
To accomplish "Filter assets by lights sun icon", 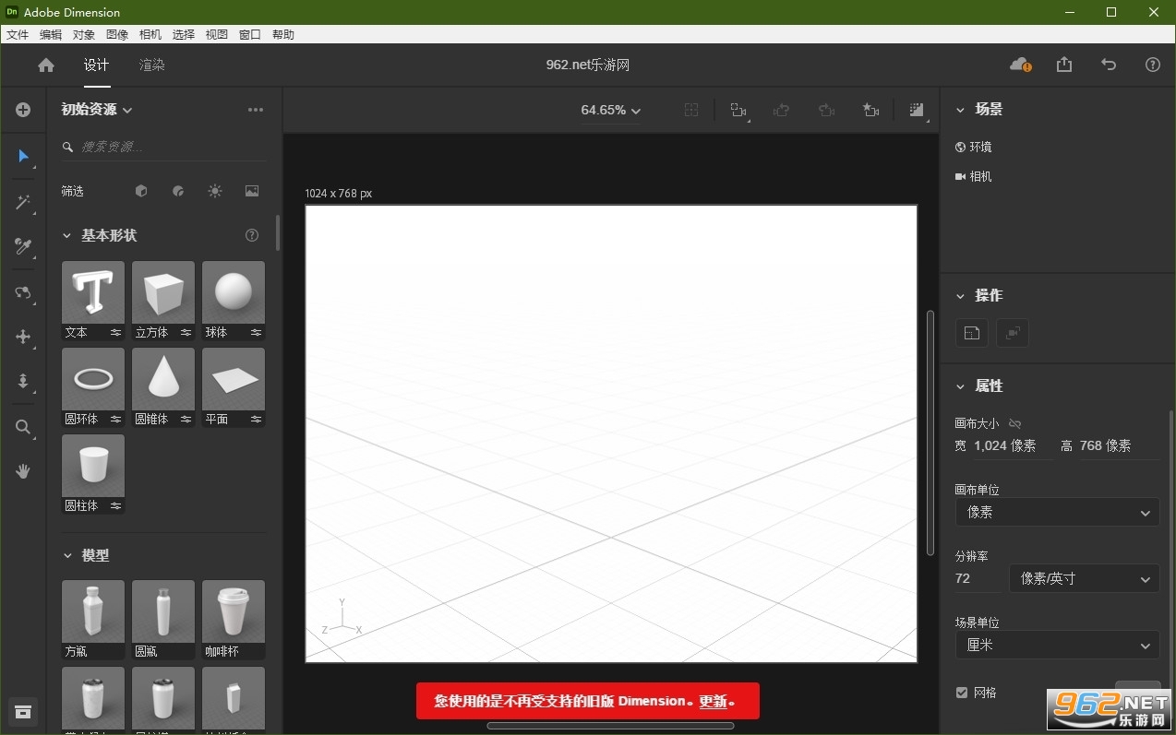I will coord(215,191).
